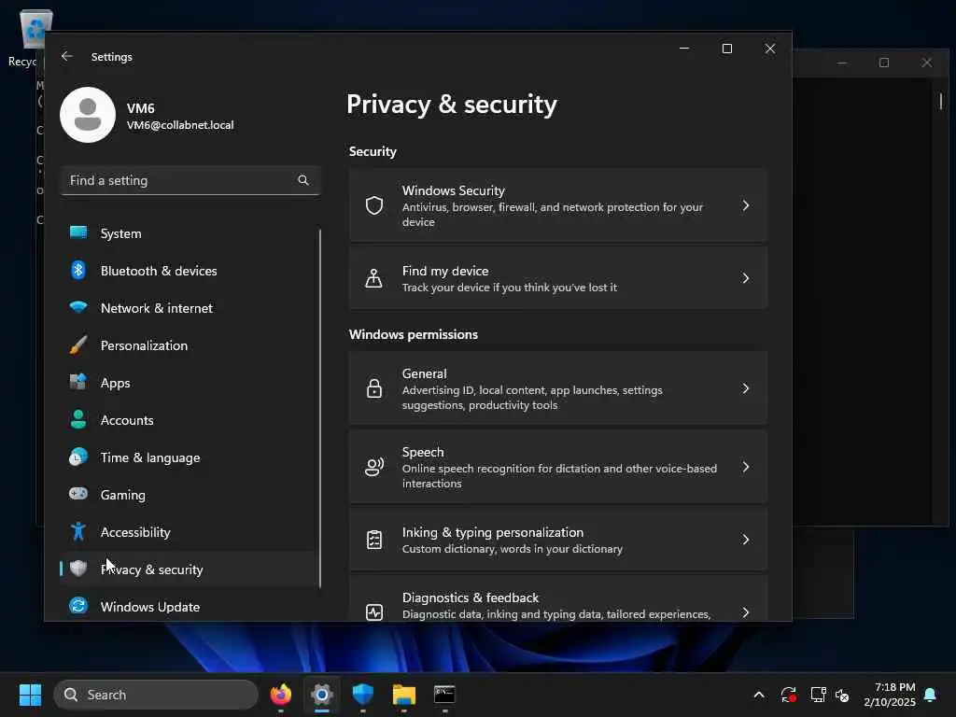Open the Find my device title
The width and height of the screenshot is (956, 717).
[x=445, y=271]
